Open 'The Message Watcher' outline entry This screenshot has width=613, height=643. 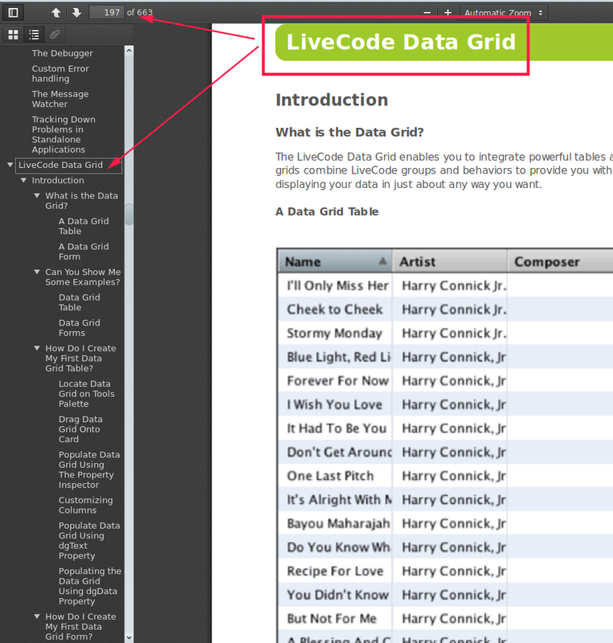pyautogui.click(x=60, y=99)
